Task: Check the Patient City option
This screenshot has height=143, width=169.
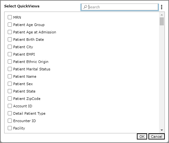Action: (10, 47)
